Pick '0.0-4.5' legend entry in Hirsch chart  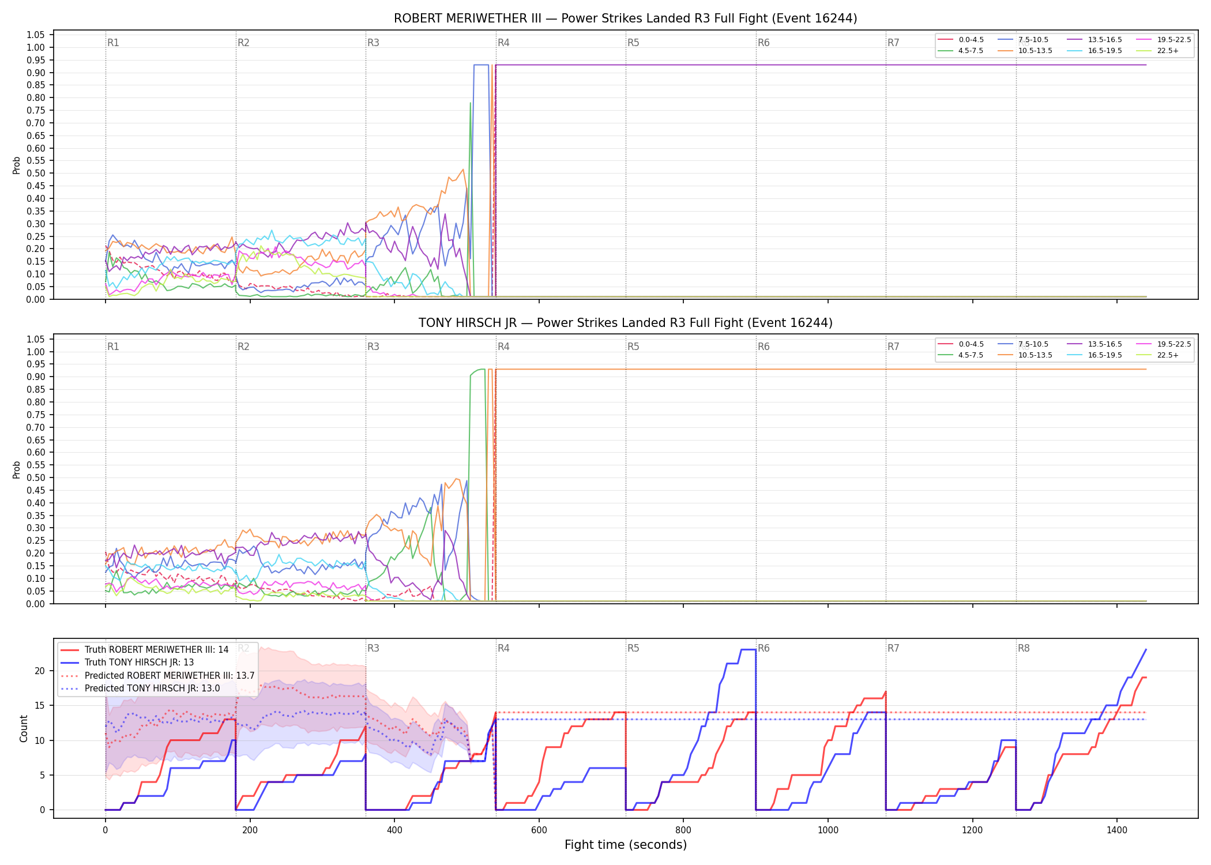[961, 344]
